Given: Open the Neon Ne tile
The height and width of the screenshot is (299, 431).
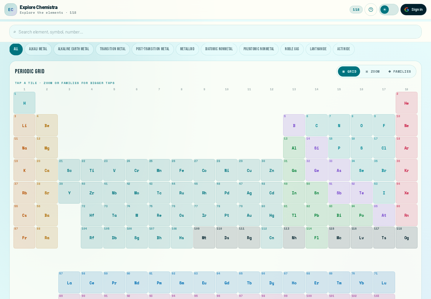Looking at the screenshot, I should pos(406,125).
